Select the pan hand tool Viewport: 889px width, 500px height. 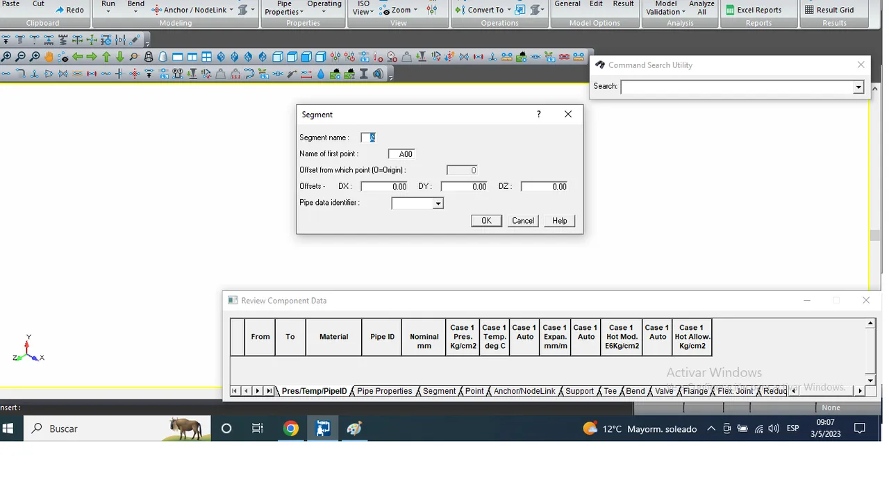[49, 57]
